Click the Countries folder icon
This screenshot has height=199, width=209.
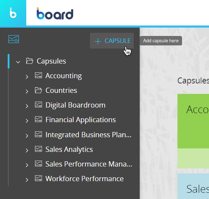pyautogui.click(x=39, y=90)
